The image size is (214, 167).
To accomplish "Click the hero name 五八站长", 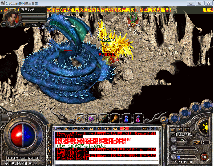I will click(x=27, y=10).
